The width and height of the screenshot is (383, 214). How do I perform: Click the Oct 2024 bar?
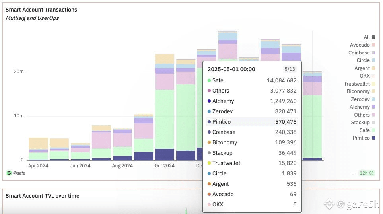point(165,107)
